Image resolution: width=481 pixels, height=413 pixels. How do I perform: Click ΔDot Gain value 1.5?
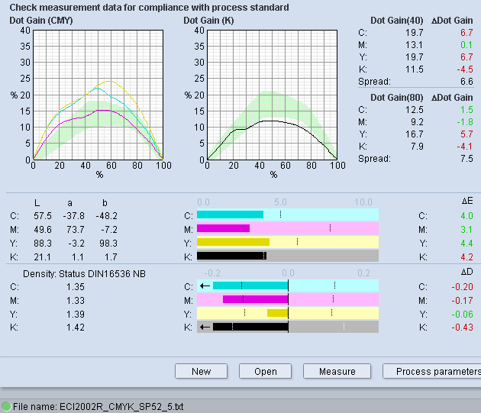466,109
